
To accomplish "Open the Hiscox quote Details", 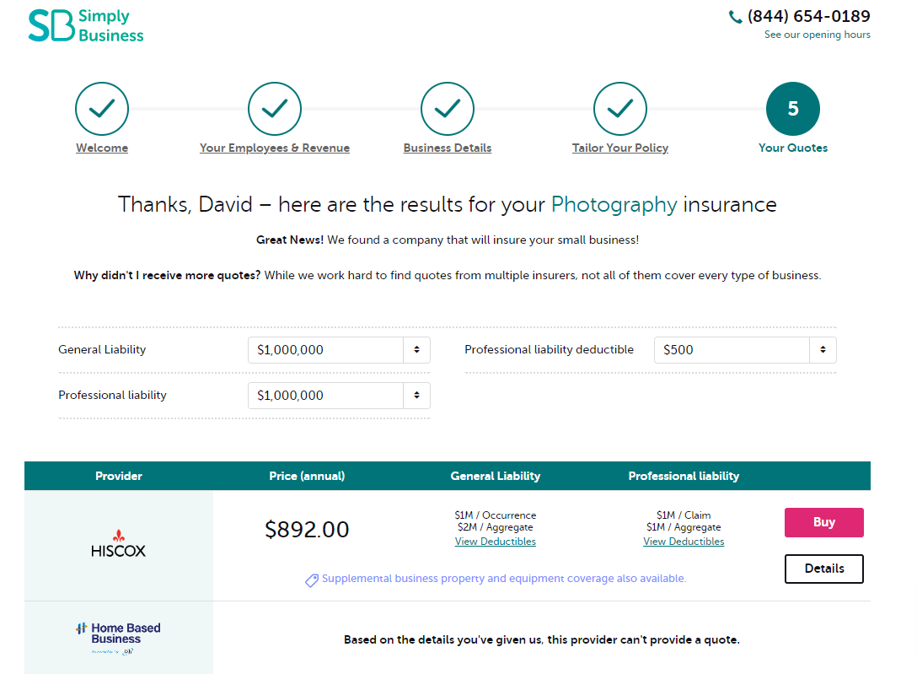I will tap(823, 569).
